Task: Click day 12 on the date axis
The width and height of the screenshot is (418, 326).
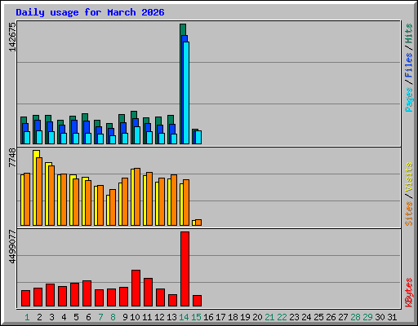Action: tap(159, 317)
